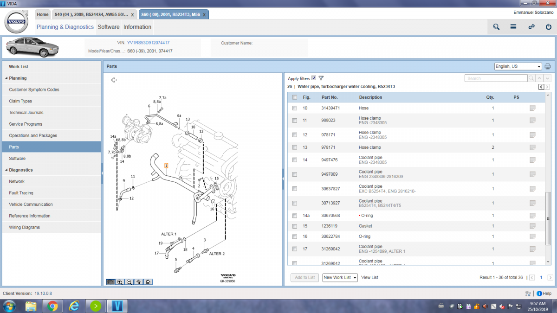Zoom out on the parts diagram
This screenshot has width=557, height=313.
129,281
